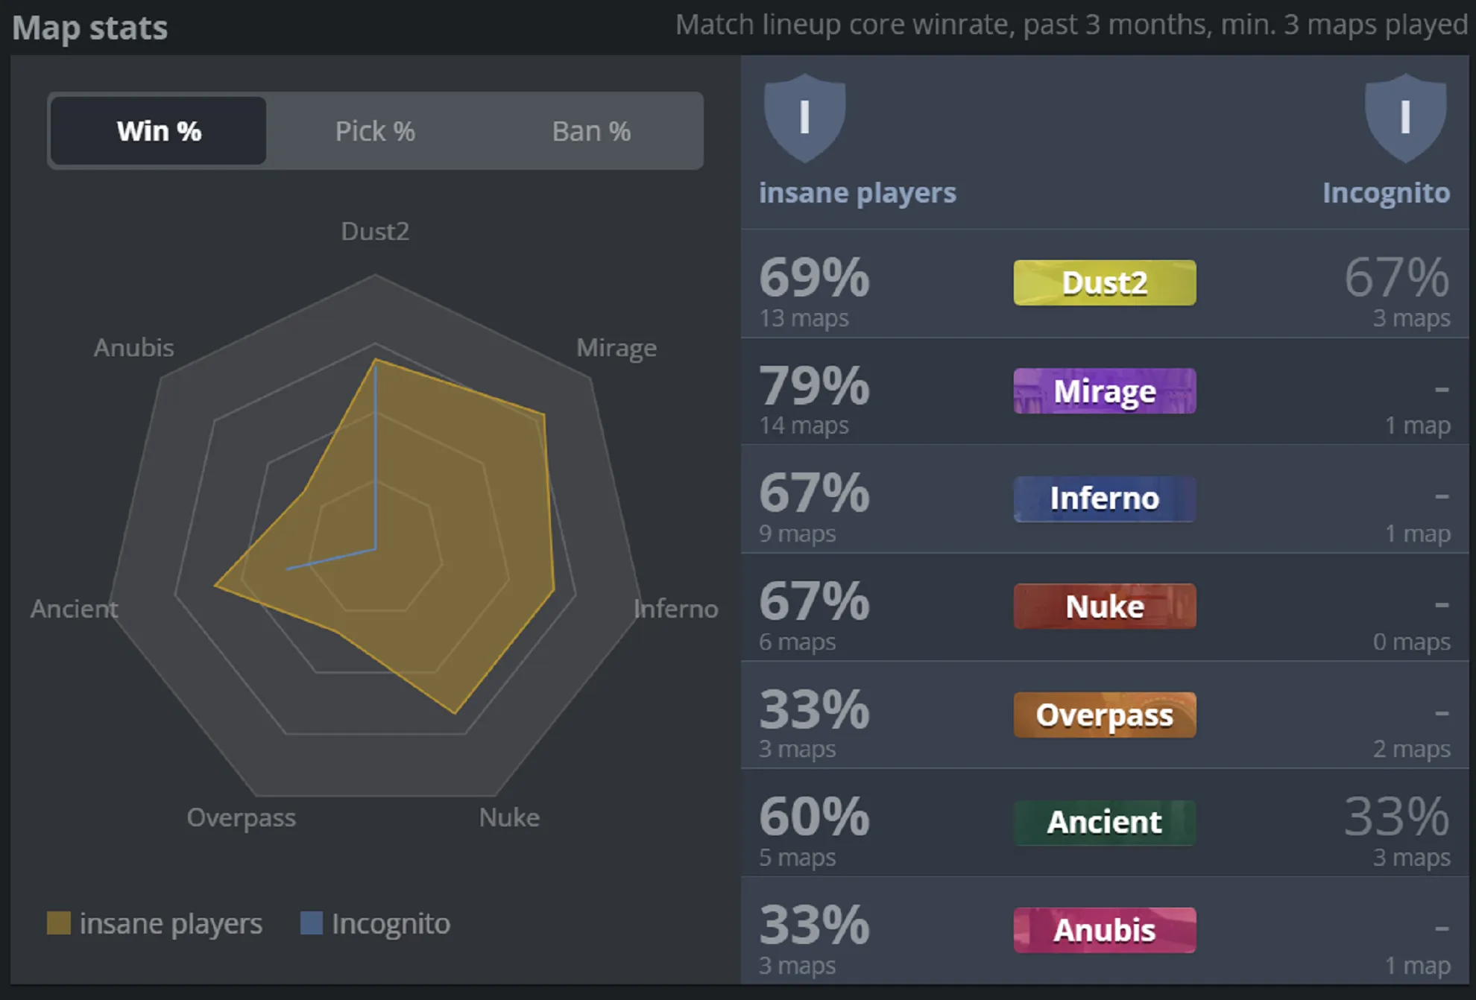Image resolution: width=1476 pixels, height=1000 pixels.
Task: Select the Ancient map badge
Action: point(1104,823)
